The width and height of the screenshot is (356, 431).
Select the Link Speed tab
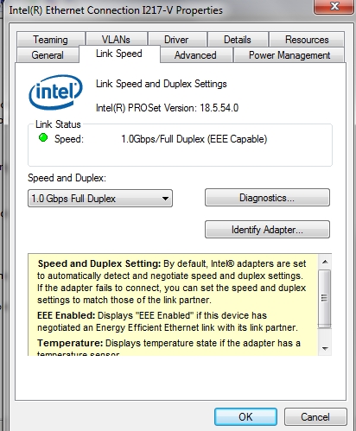coord(119,54)
